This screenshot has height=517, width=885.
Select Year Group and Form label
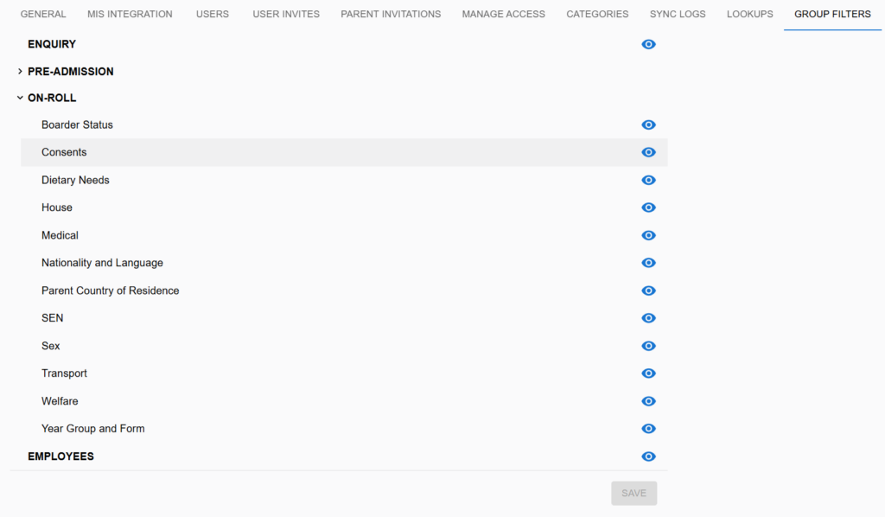(93, 429)
